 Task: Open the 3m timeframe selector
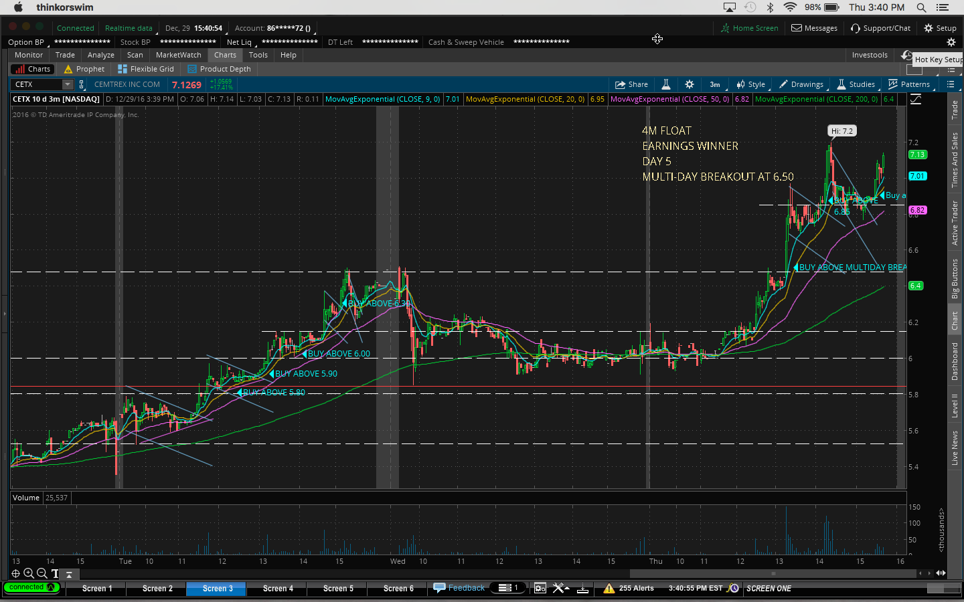coord(715,84)
